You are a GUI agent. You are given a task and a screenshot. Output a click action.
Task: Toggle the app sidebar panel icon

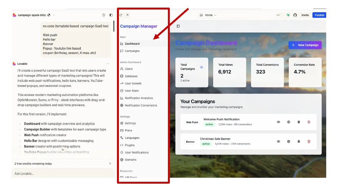178,26
